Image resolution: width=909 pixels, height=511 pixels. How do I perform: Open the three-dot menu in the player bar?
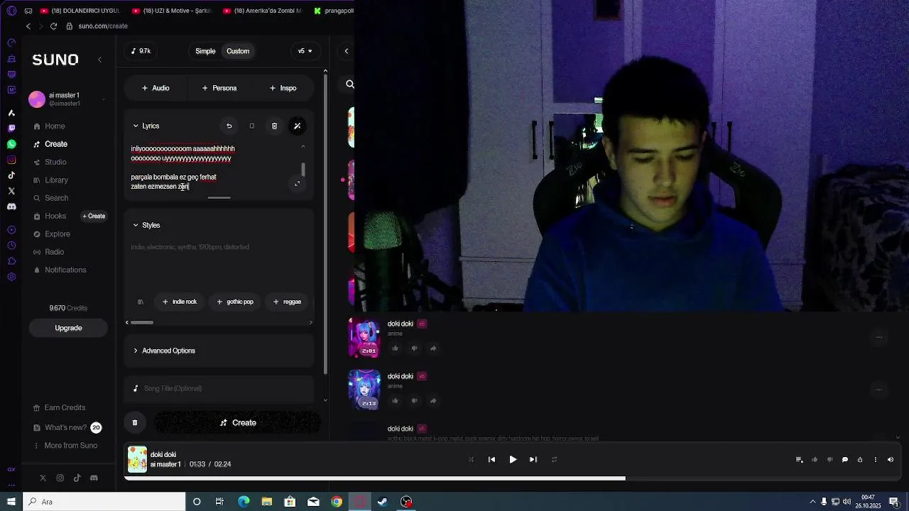point(875,460)
